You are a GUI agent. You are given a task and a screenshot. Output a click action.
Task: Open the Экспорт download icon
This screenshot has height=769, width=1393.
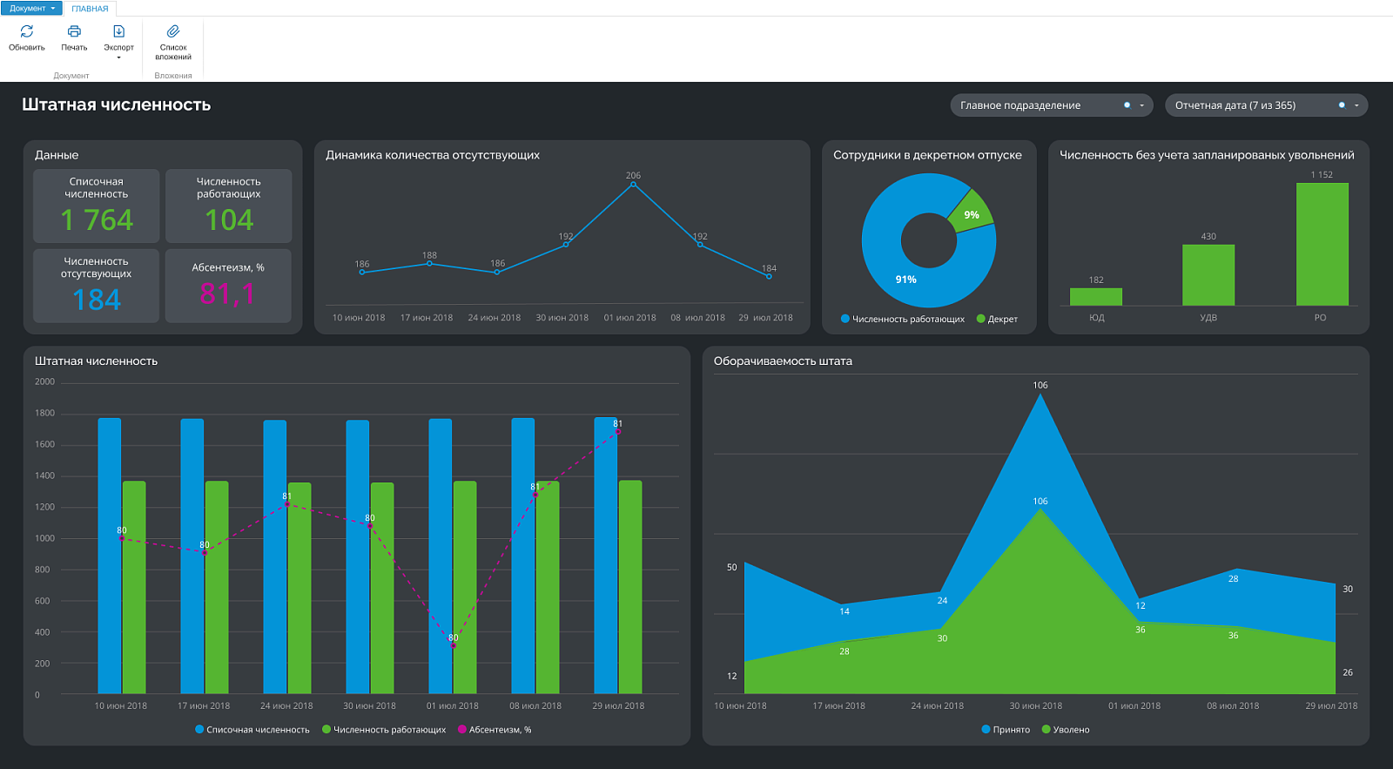pos(118,31)
